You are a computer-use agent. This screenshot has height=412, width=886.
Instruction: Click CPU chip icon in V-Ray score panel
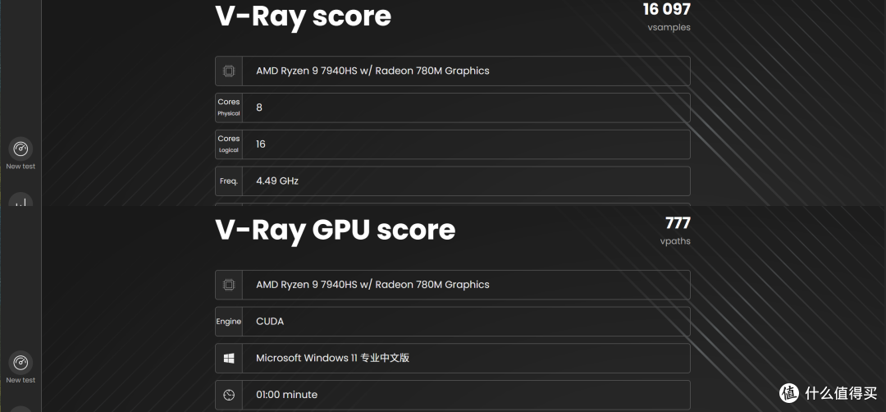[229, 71]
